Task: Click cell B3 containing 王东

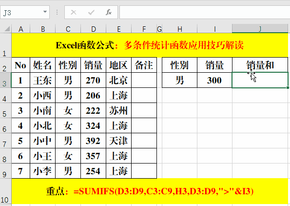Action: pos(42,80)
